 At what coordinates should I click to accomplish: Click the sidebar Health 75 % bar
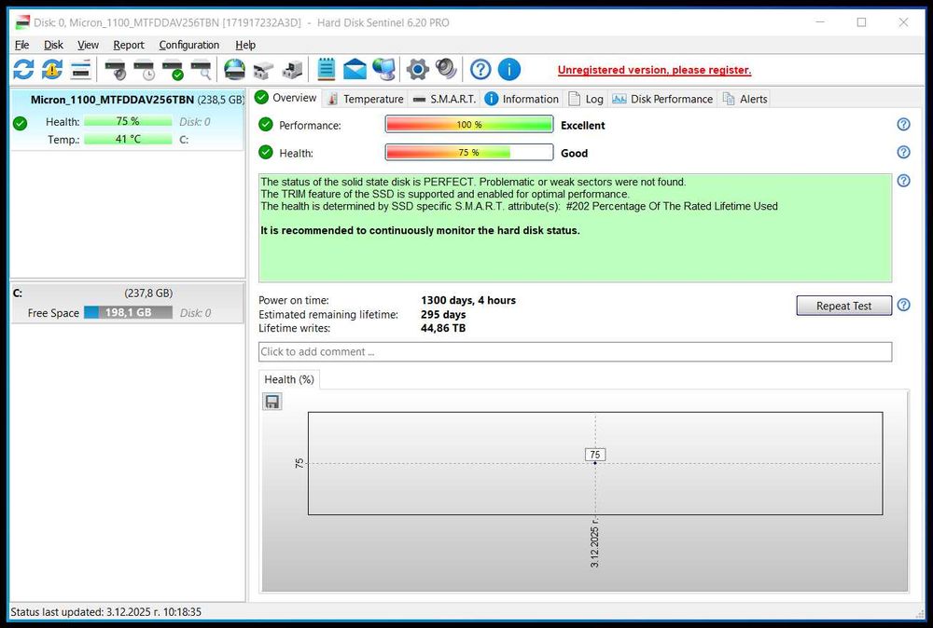point(128,121)
